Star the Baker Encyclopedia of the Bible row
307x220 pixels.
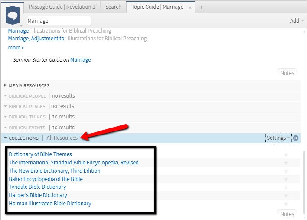click(x=286, y=179)
